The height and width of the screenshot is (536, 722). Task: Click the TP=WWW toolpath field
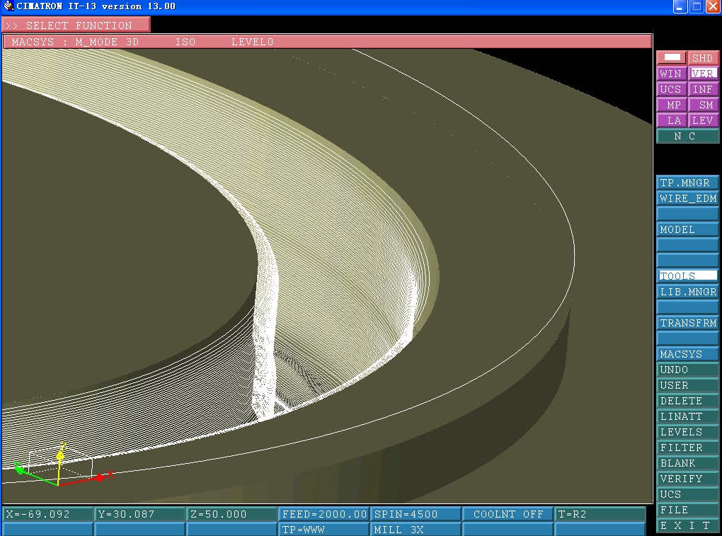point(324,530)
